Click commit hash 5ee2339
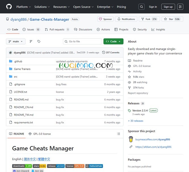Viewport: 189px width, 172px height. coord(81,52)
